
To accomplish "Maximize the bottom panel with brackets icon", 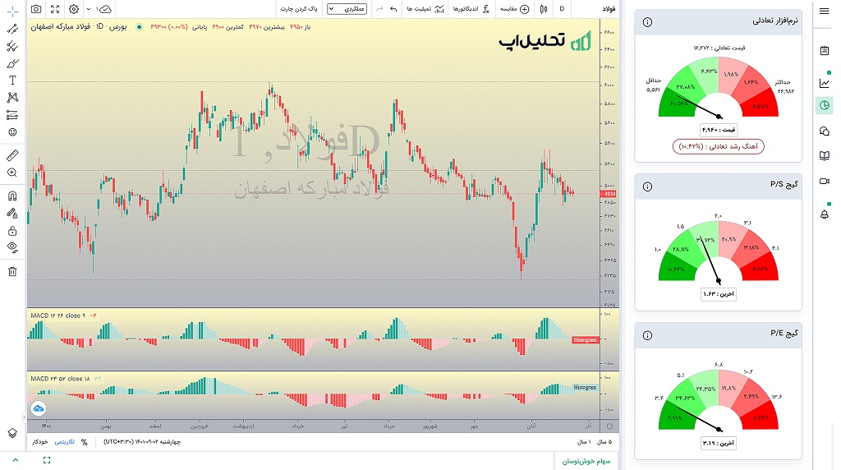I will [x=47, y=460].
